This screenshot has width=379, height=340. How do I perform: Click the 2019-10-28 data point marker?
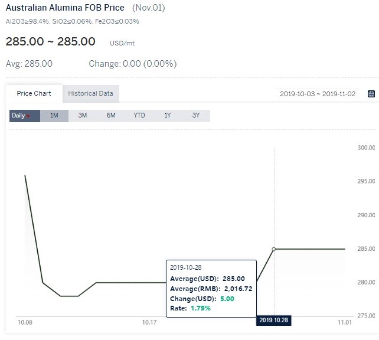273,249
